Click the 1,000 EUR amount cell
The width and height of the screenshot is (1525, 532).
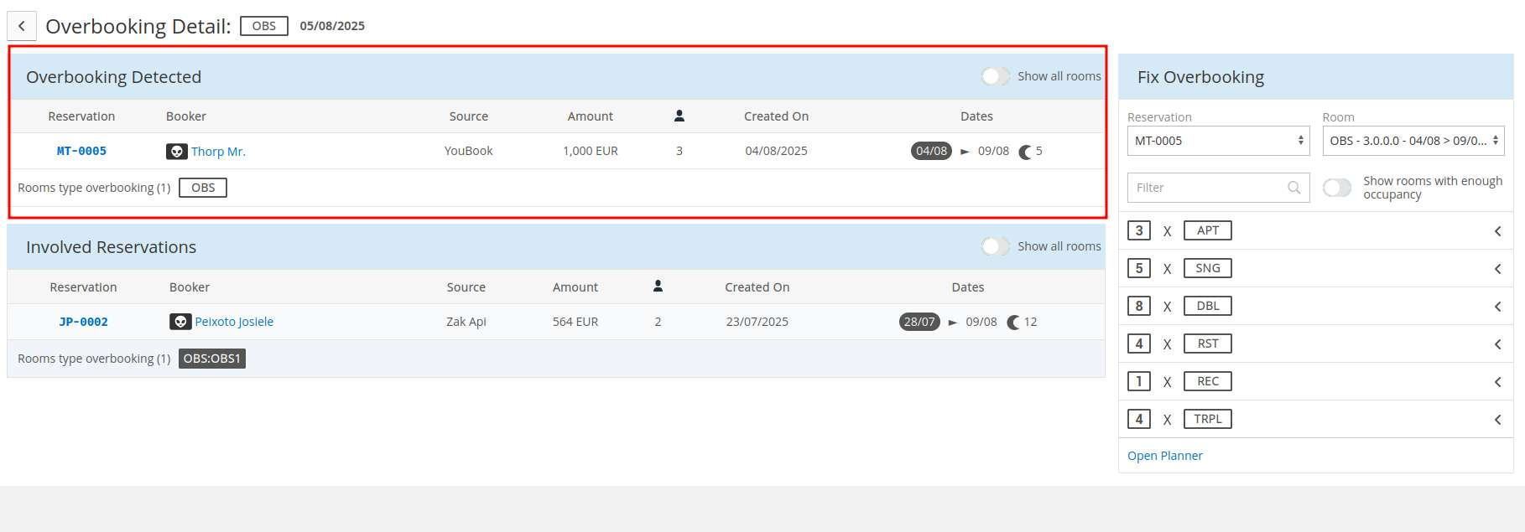(x=591, y=151)
